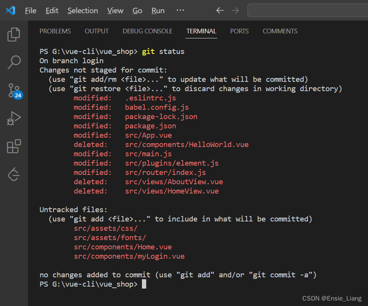Open the Go menu
The image size is (368, 306).
pyautogui.click(x=137, y=10)
